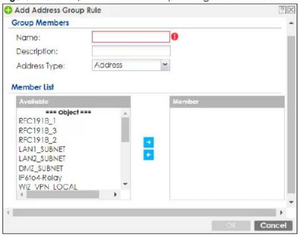Select IP6to4-Relay in Available list
Screen dimensions: 298x235
40,178
